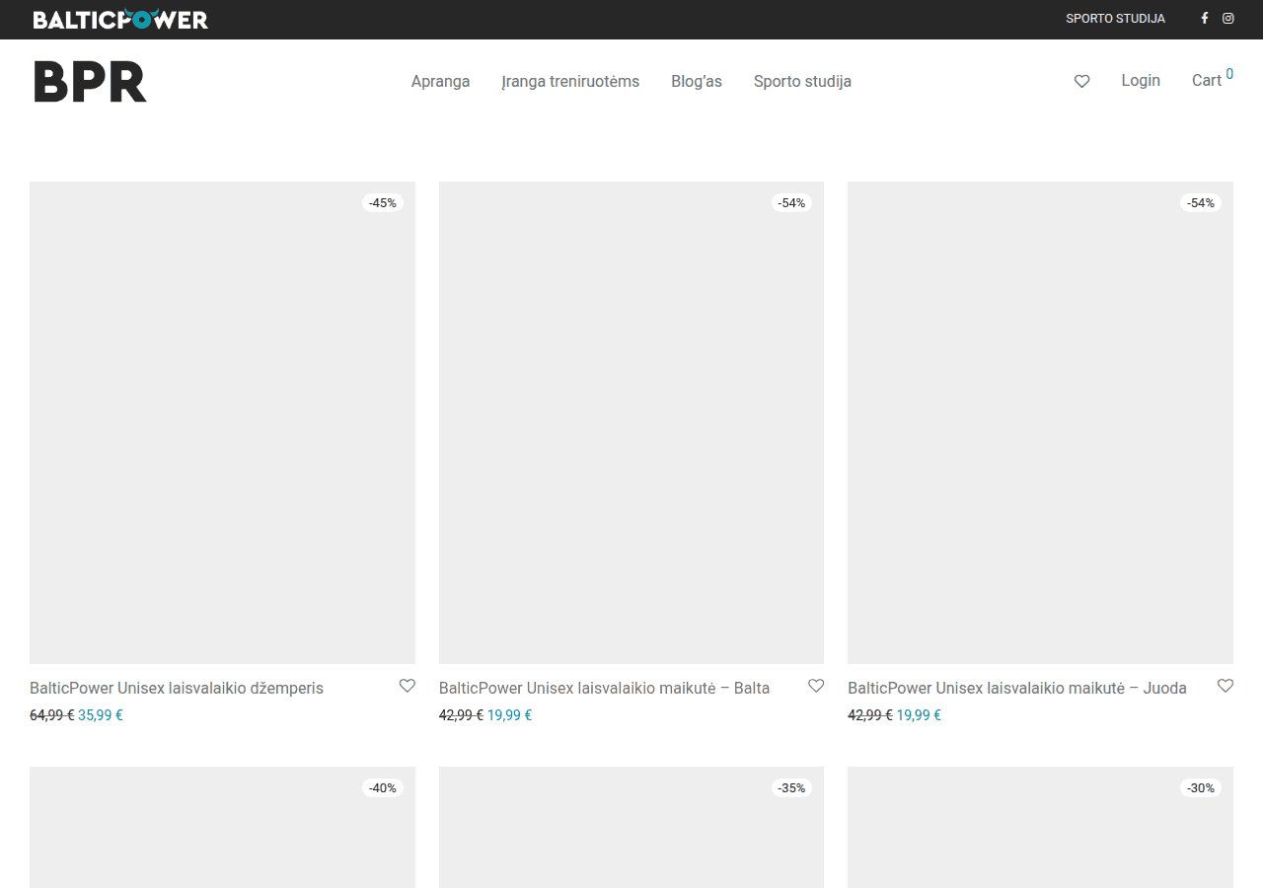The width and height of the screenshot is (1263, 888).
Task: Open the Facebook page icon
Action: pos(1204,19)
